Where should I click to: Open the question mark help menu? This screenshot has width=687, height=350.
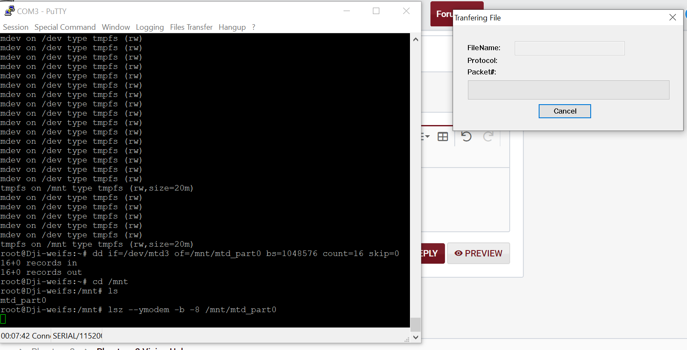[254, 27]
